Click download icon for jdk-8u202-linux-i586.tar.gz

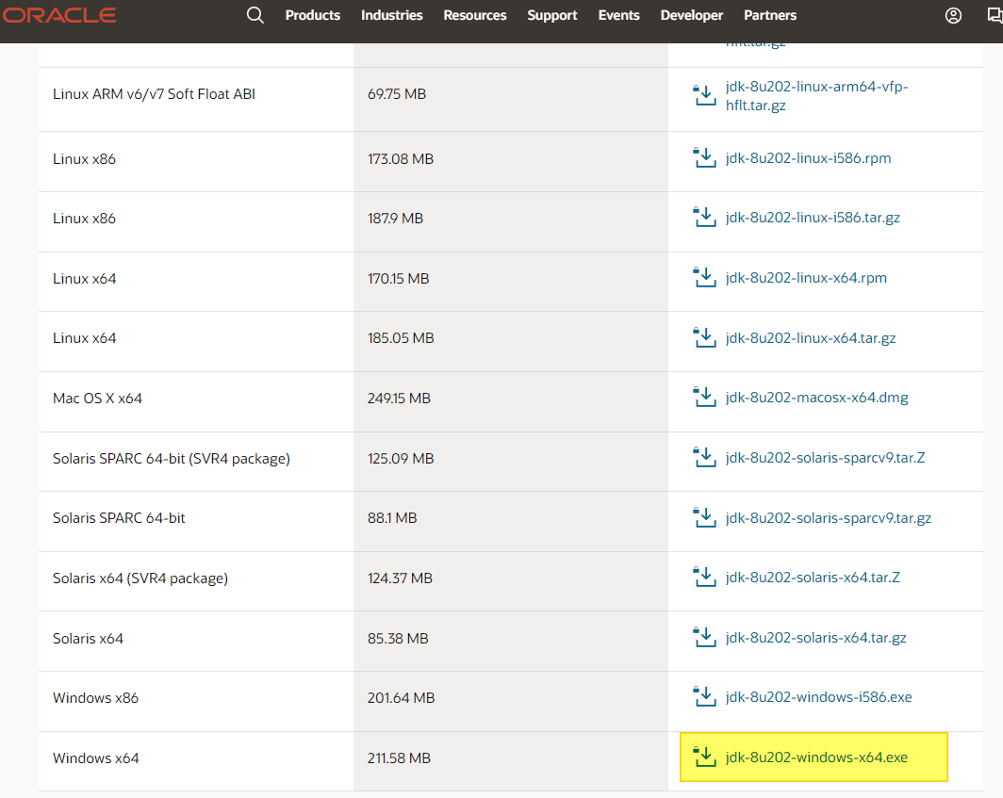(704, 218)
